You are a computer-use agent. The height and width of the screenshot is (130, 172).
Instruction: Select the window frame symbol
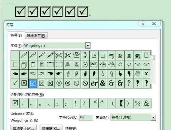pos(50,65)
